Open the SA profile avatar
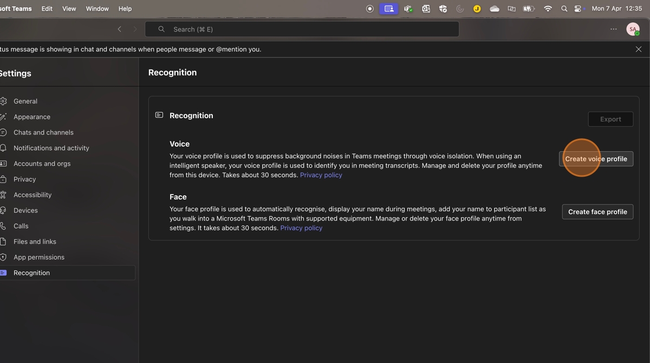 [633, 29]
